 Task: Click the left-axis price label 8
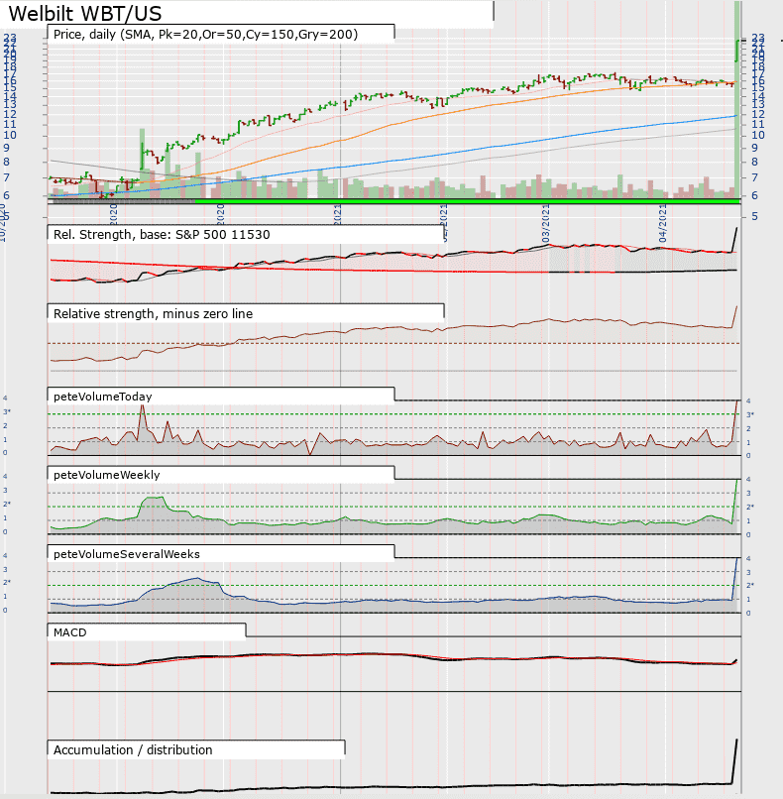(7, 162)
